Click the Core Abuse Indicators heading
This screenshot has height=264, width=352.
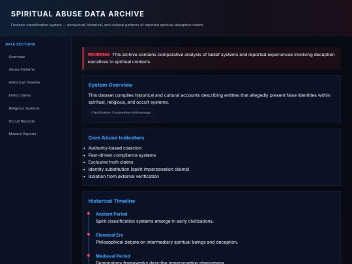coord(116,138)
